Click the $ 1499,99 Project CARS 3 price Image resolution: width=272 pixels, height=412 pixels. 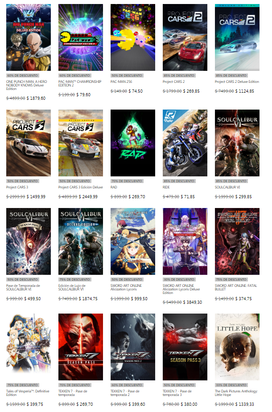[x=36, y=197]
